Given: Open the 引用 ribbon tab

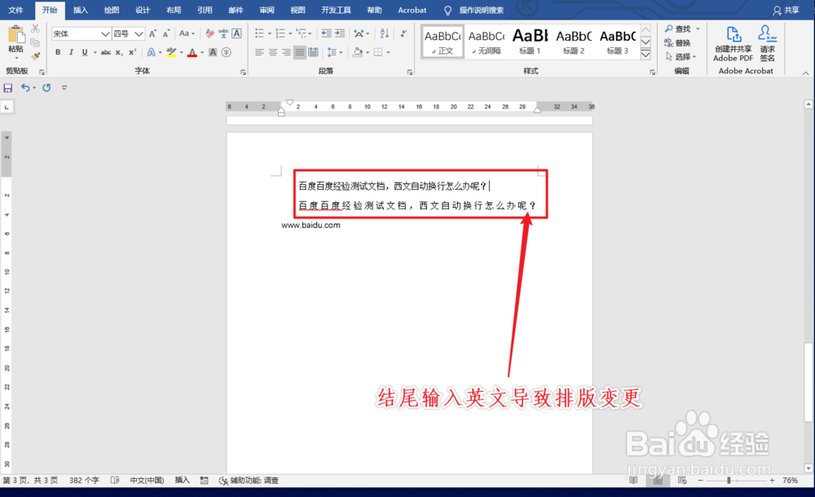Looking at the screenshot, I should coord(205,10).
